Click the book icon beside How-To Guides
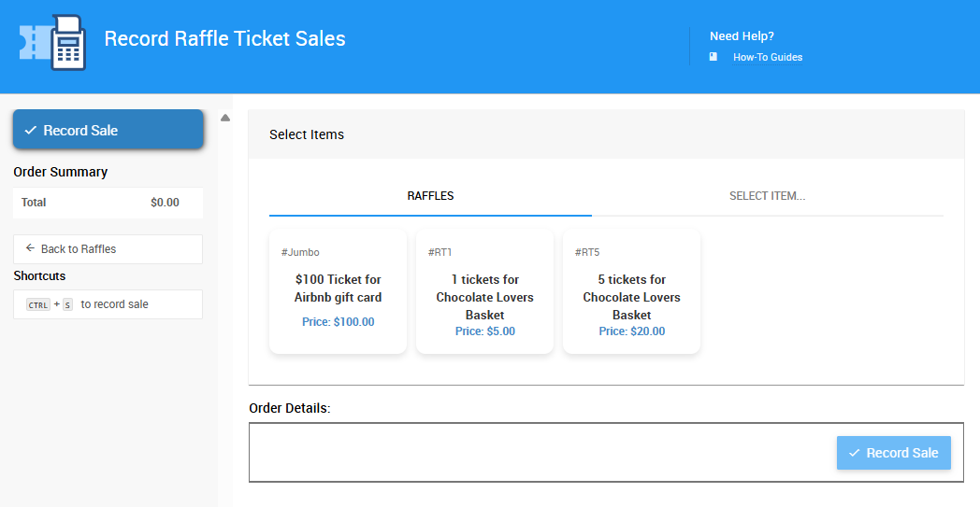Image resolution: width=980 pixels, height=507 pixels. click(x=713, y=57)
